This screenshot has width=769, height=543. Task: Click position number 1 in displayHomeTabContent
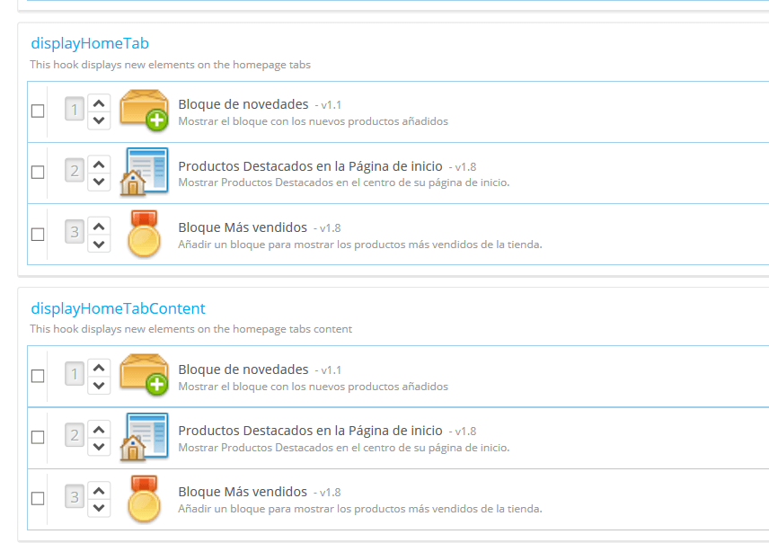(x=75, y=374)
